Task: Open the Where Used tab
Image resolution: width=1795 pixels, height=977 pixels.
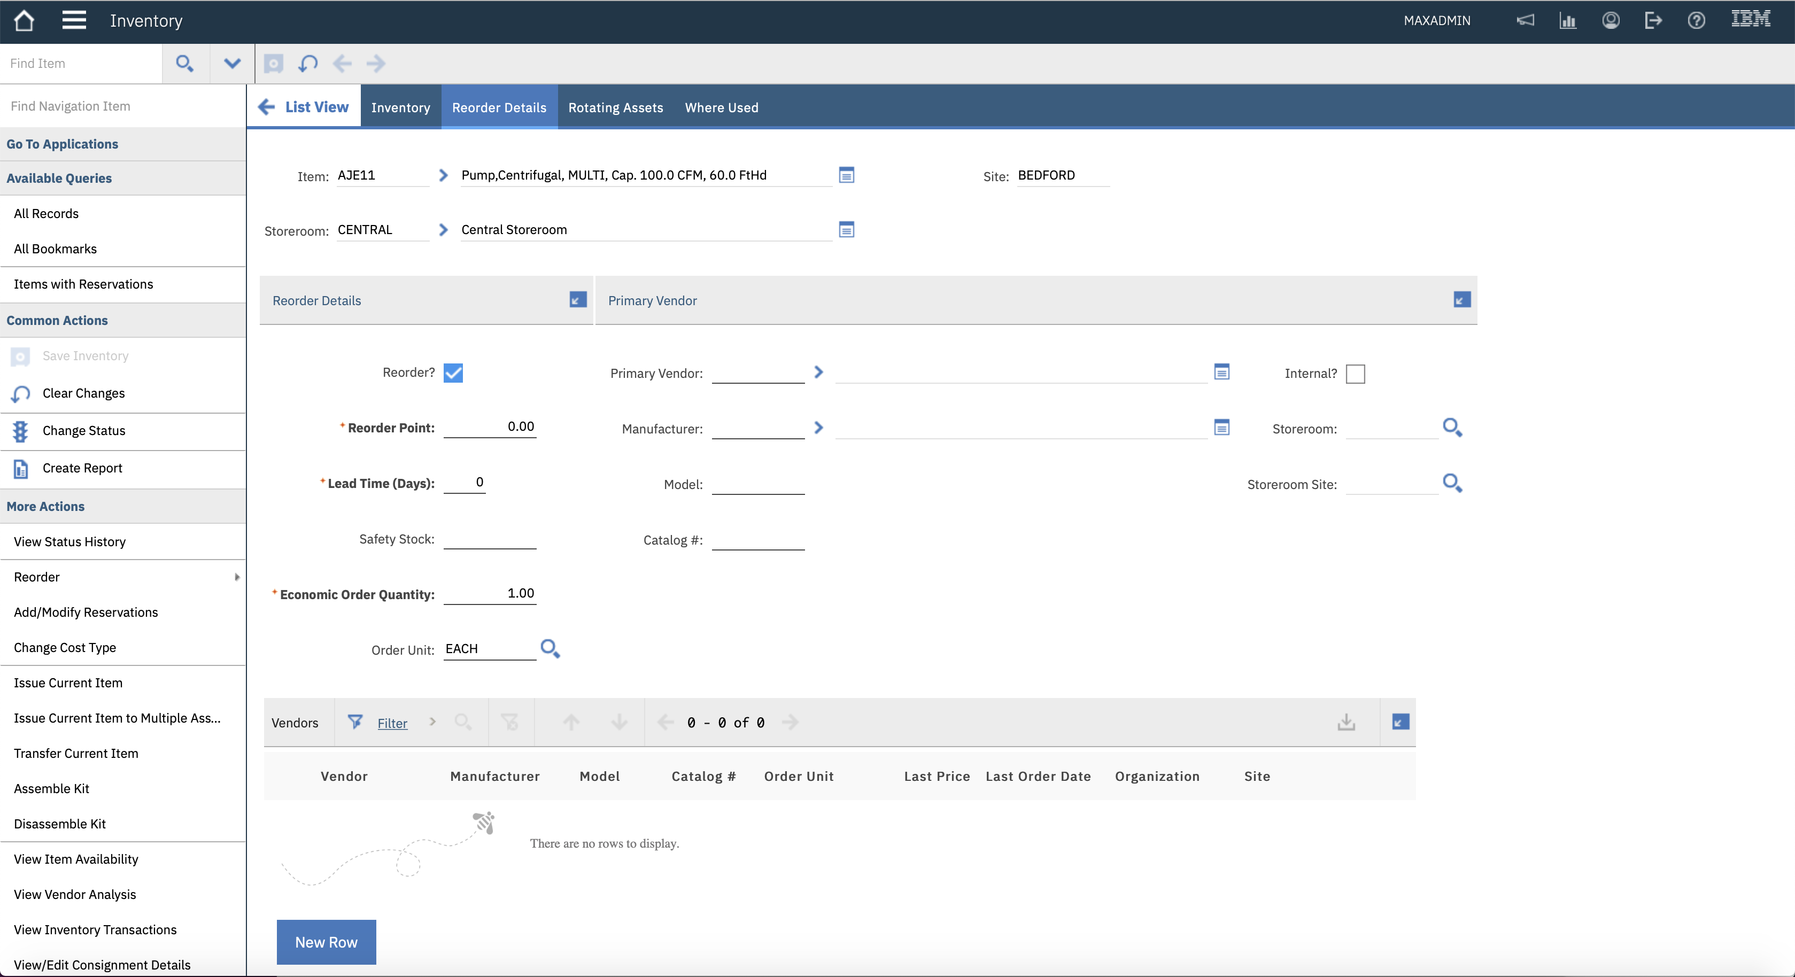Action: 721,107
